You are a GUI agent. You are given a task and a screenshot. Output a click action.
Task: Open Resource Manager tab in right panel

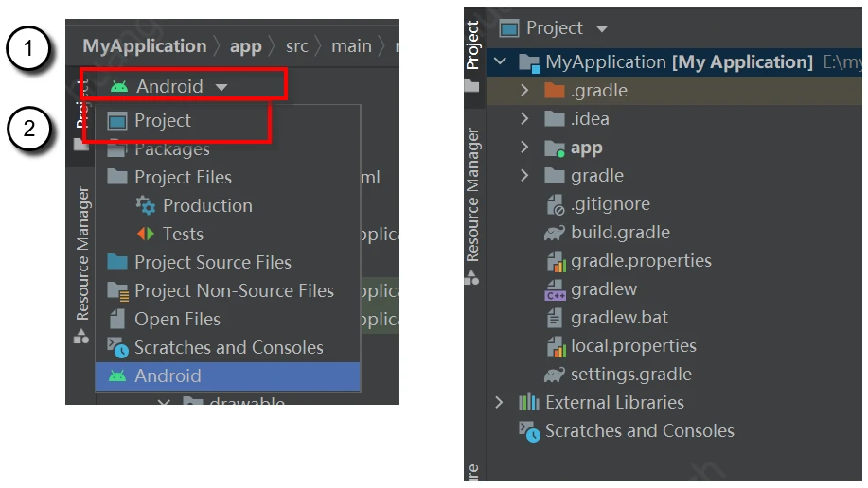[472, 206]
